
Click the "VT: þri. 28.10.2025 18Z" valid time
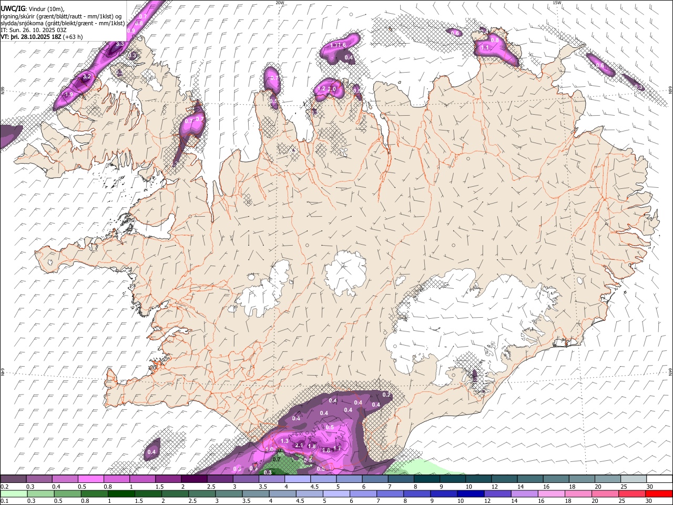31,37
